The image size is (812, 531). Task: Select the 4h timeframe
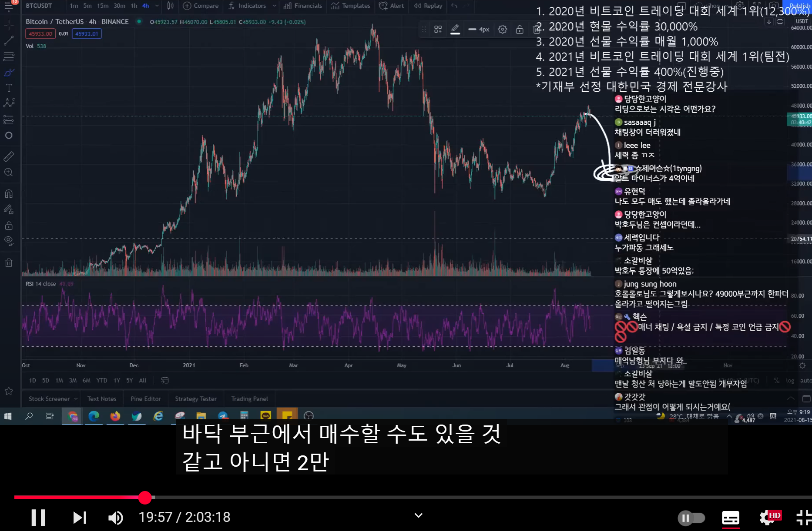[x=146, y=6]
